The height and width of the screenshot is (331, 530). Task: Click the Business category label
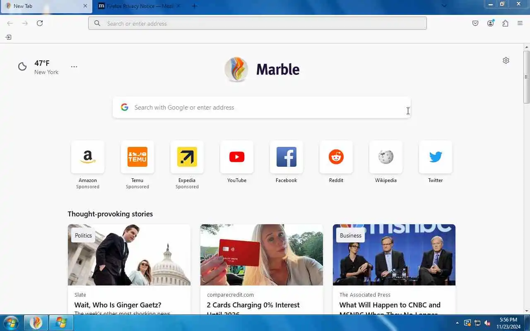coord(351,235)
